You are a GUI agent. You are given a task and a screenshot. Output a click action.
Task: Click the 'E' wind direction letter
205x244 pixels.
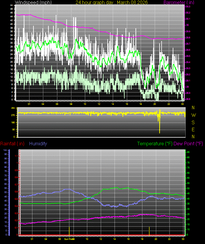193,129
